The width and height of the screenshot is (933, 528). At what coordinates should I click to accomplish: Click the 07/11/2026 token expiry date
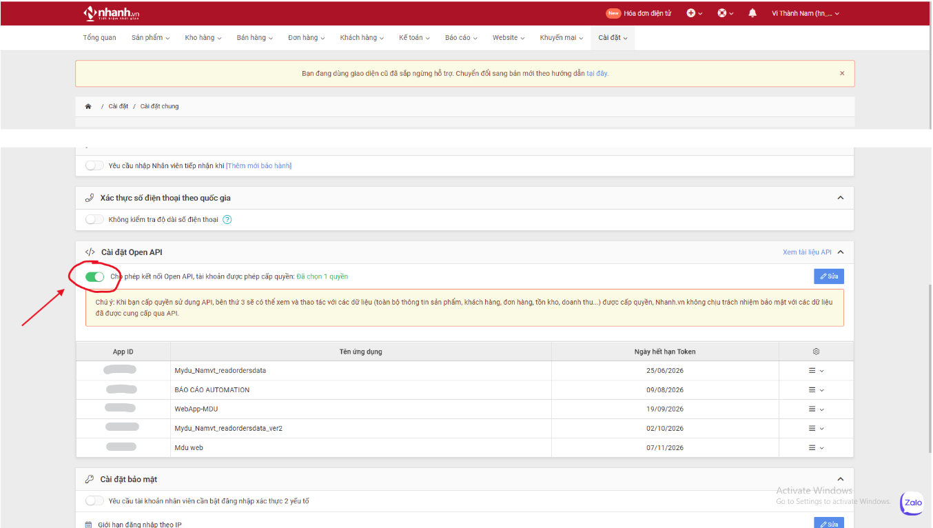[665, 448]
